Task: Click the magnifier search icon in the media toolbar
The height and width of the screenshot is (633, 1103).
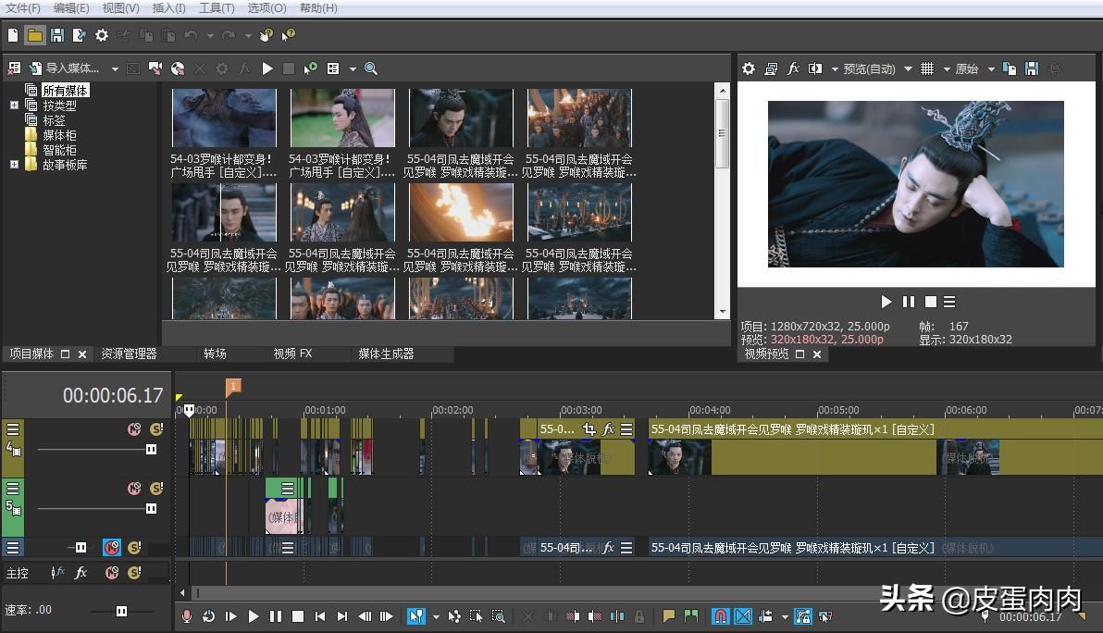Action: tap(371, 68)
